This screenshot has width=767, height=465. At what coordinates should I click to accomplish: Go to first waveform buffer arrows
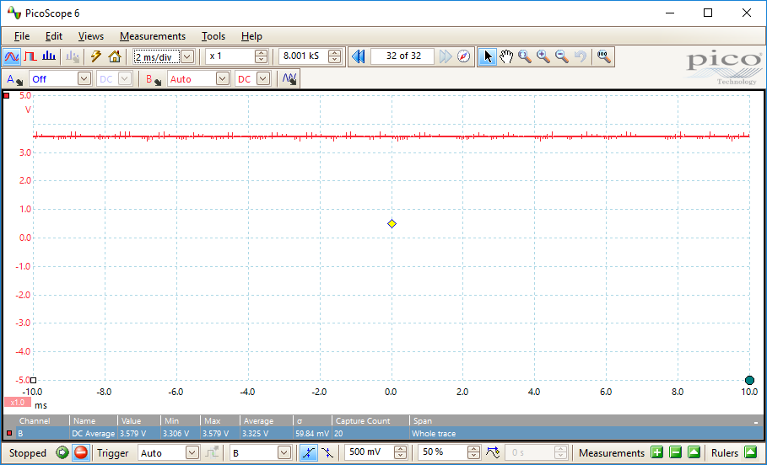359,56
